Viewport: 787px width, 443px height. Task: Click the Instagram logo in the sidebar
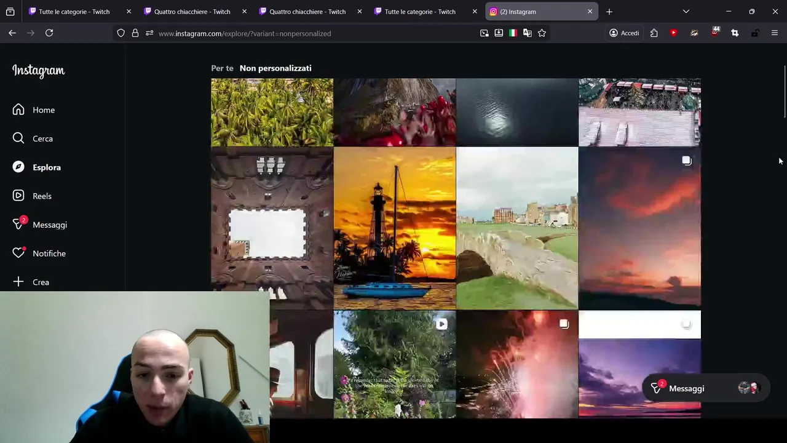coord(38,71)
